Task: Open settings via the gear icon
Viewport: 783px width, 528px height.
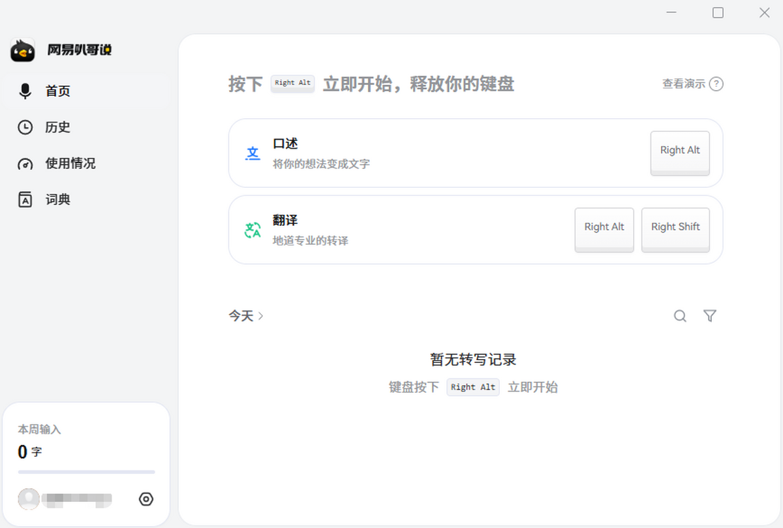Action: click(x=146, y=499)
